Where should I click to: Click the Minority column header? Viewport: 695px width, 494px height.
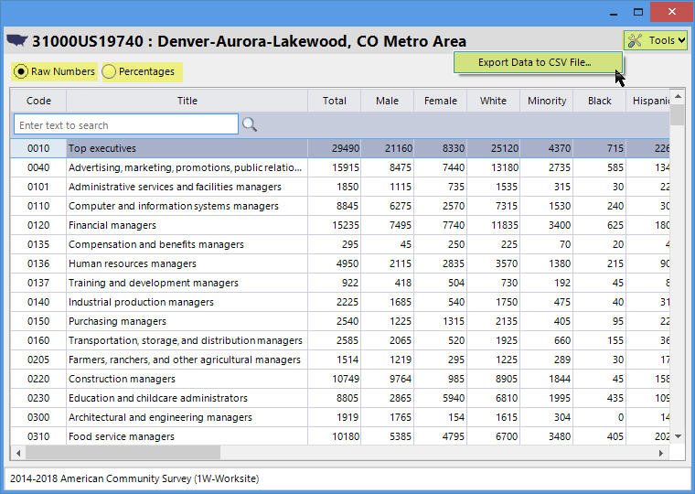tap(547, 101)
